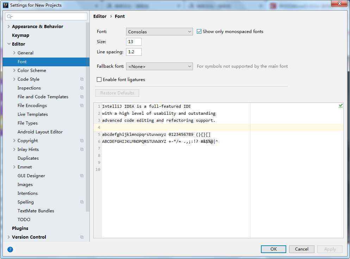
Task: Collapse the Editor tree section
Action: [9, 44]
